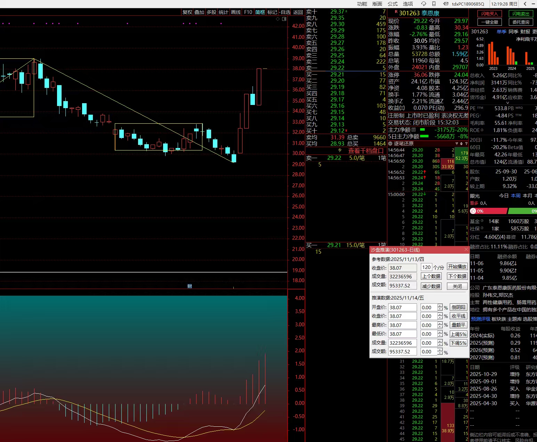Click the up-down sort arrows in 逐笔还原 header

point(462,144)
